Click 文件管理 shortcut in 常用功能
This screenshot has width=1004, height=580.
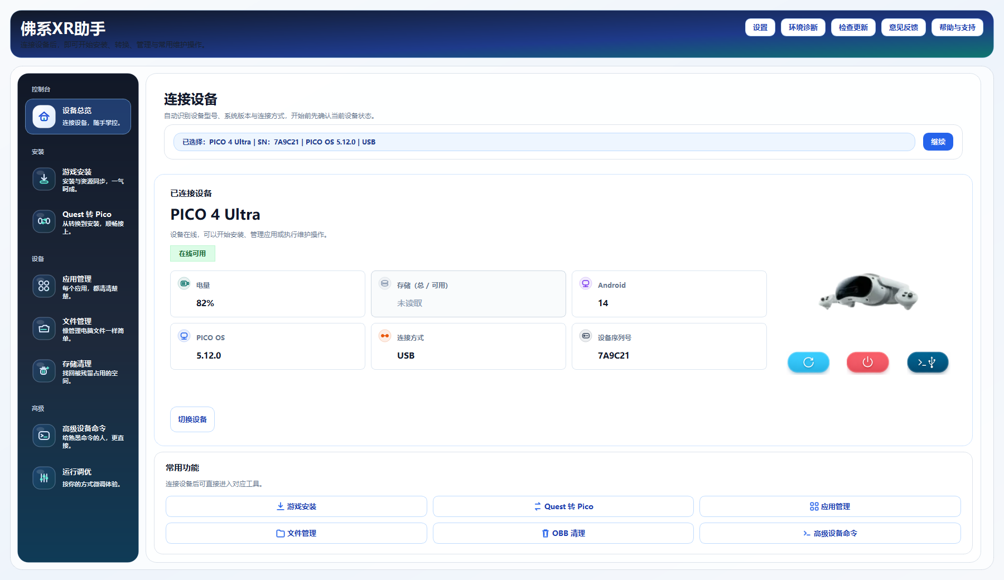(296, 533)
